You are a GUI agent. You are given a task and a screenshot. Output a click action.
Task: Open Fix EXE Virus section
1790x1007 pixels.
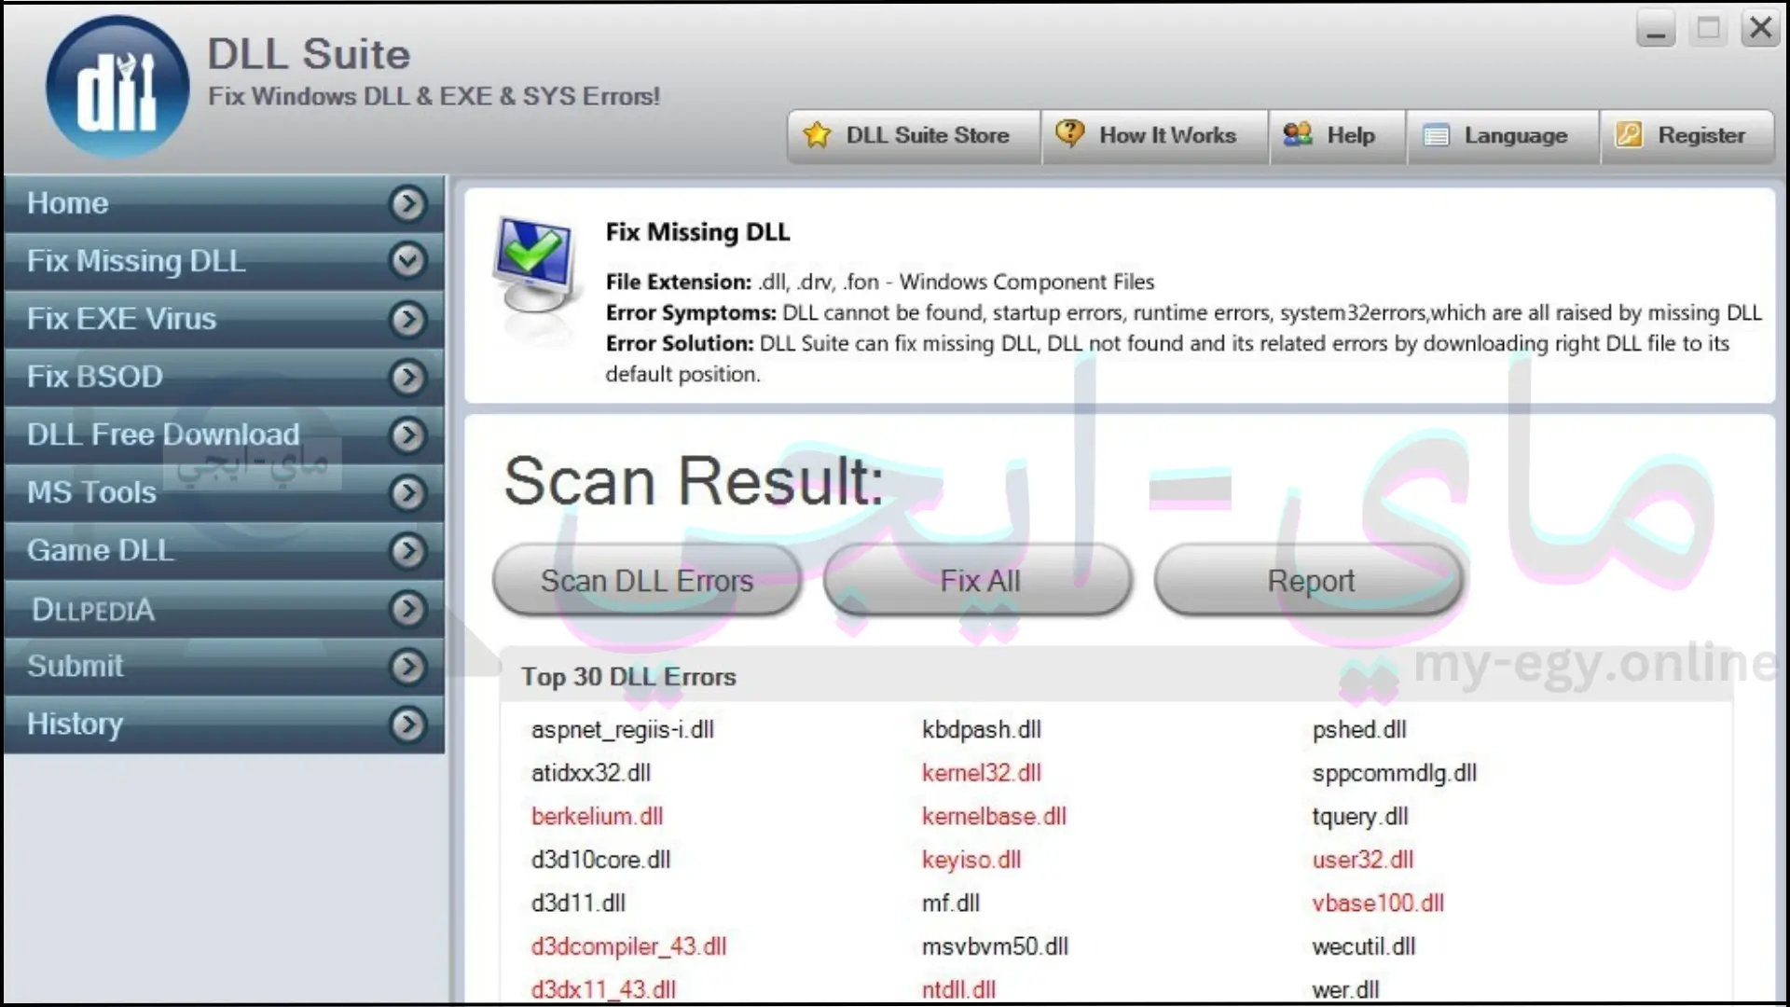224,319
